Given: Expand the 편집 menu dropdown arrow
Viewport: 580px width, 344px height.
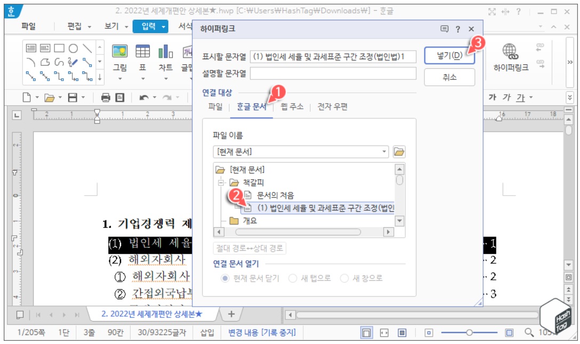Looking at the screenshot, I should (90, 27).
